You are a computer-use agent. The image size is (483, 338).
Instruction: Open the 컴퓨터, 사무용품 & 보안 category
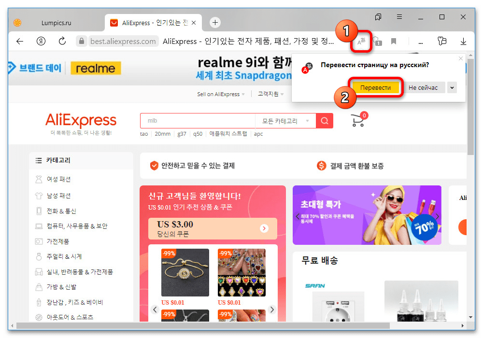(x=77, y=226)
